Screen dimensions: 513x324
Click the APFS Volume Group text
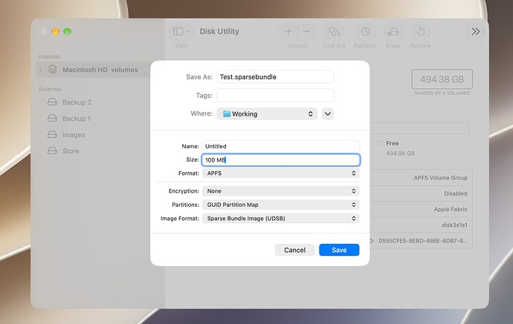tap(440, 178)
